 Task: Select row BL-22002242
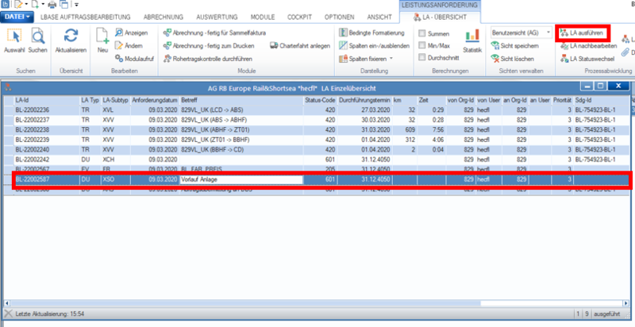pos(316,160)
